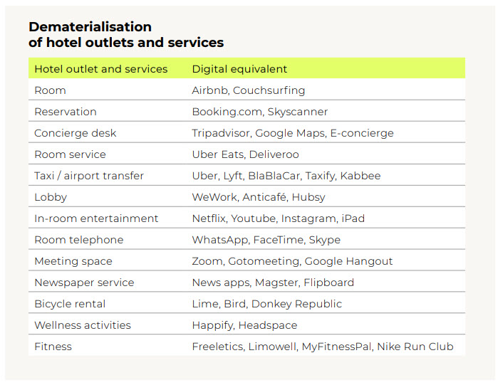
Task: Click 'Airbnb, Couchsurfing' cell
Action: [x=248, y=90]
